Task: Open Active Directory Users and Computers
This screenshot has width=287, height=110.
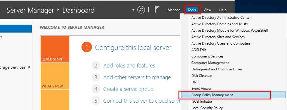Action: 221,43
